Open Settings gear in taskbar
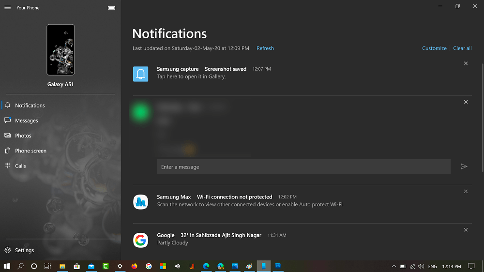 [120, 266]
